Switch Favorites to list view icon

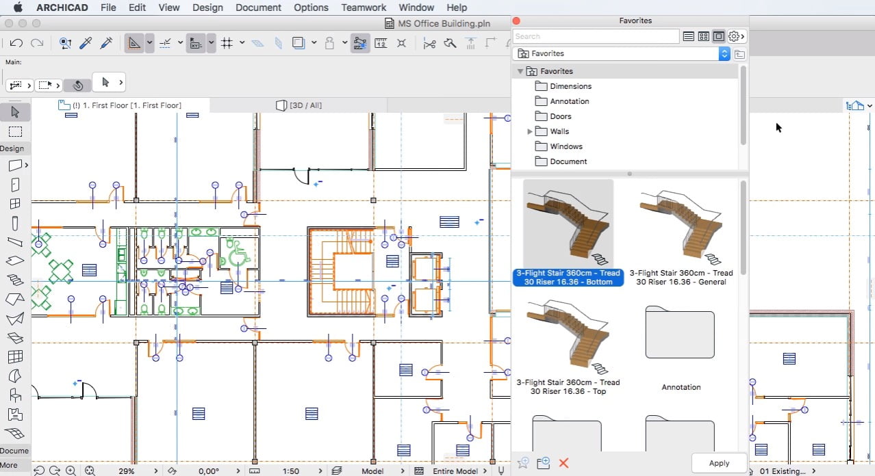pos(689,36)
